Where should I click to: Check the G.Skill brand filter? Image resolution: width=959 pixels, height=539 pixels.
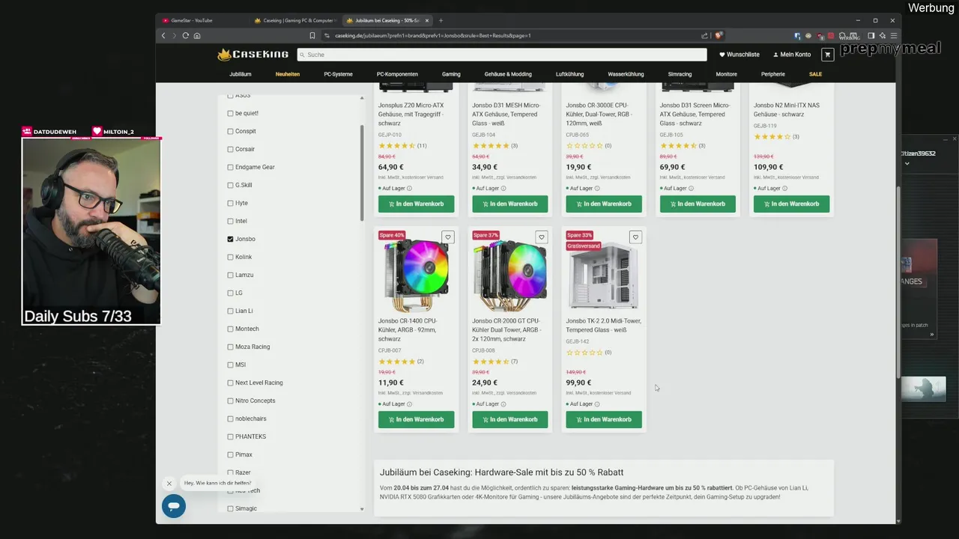click(x=230, y=185)
